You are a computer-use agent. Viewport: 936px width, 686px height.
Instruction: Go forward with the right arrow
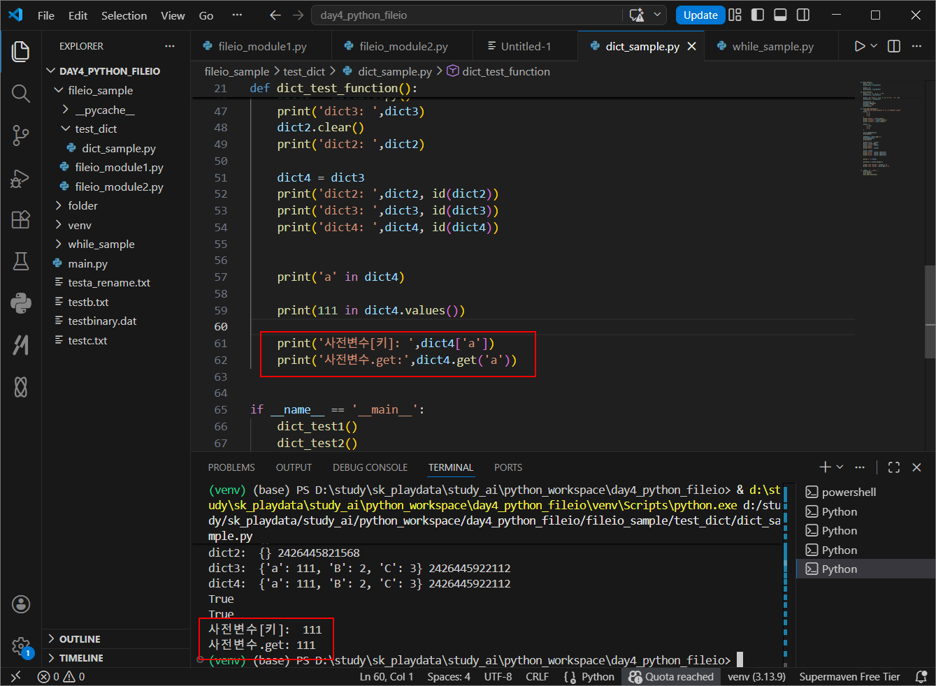click(298, 15)
